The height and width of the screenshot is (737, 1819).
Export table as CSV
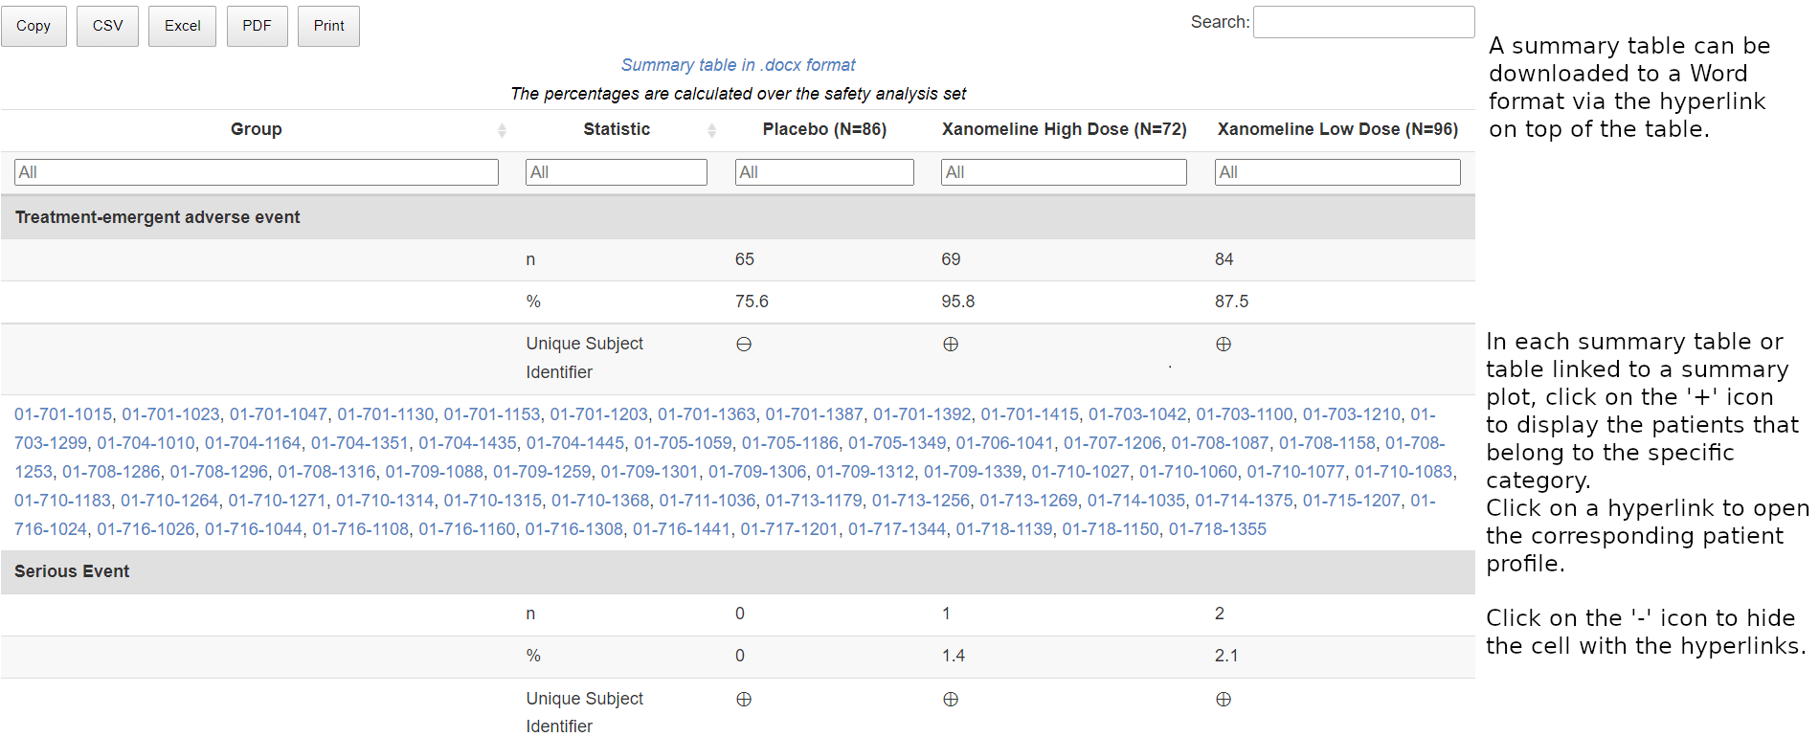[107, 26]
